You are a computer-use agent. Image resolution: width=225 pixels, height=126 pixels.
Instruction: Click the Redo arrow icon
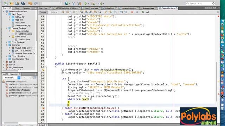pos(36,3)
